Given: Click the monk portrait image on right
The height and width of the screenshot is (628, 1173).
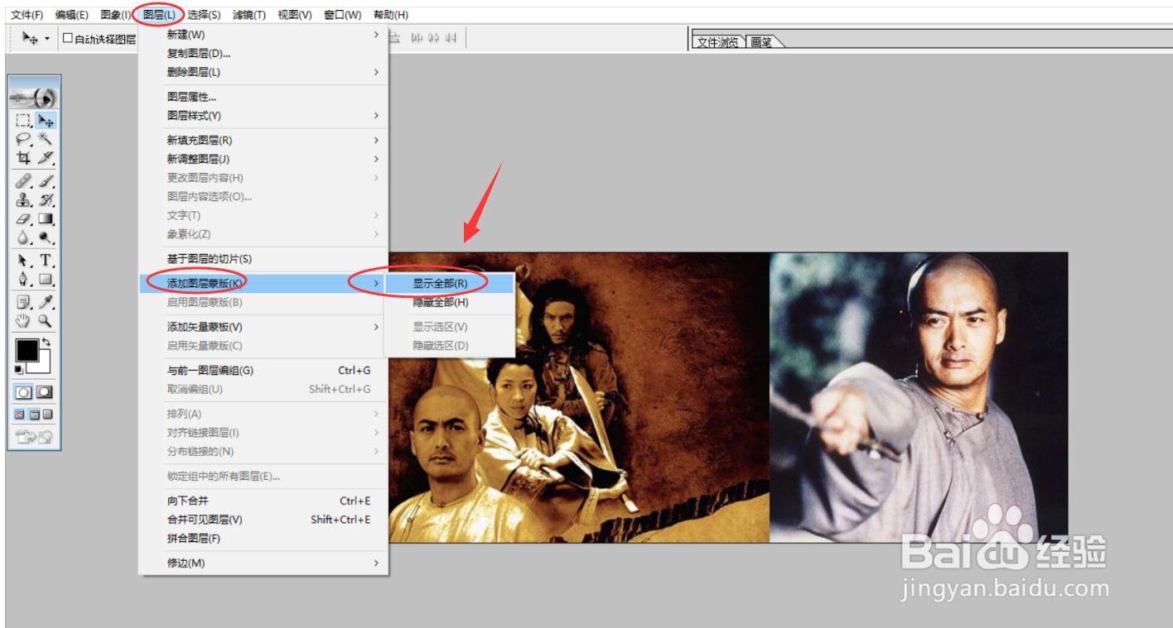Looking at the screenshot, I should pyautogui.click(x=919, y=397).
